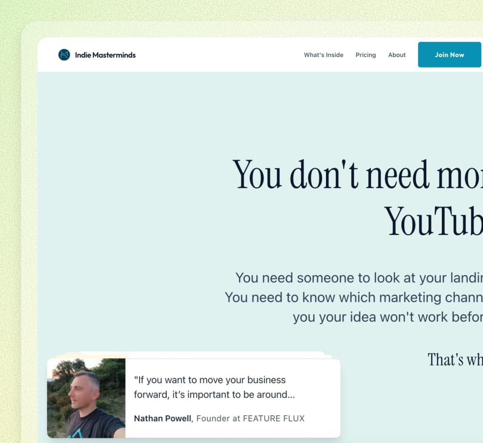Select Nathan Powell's testimonial photo

86,398
